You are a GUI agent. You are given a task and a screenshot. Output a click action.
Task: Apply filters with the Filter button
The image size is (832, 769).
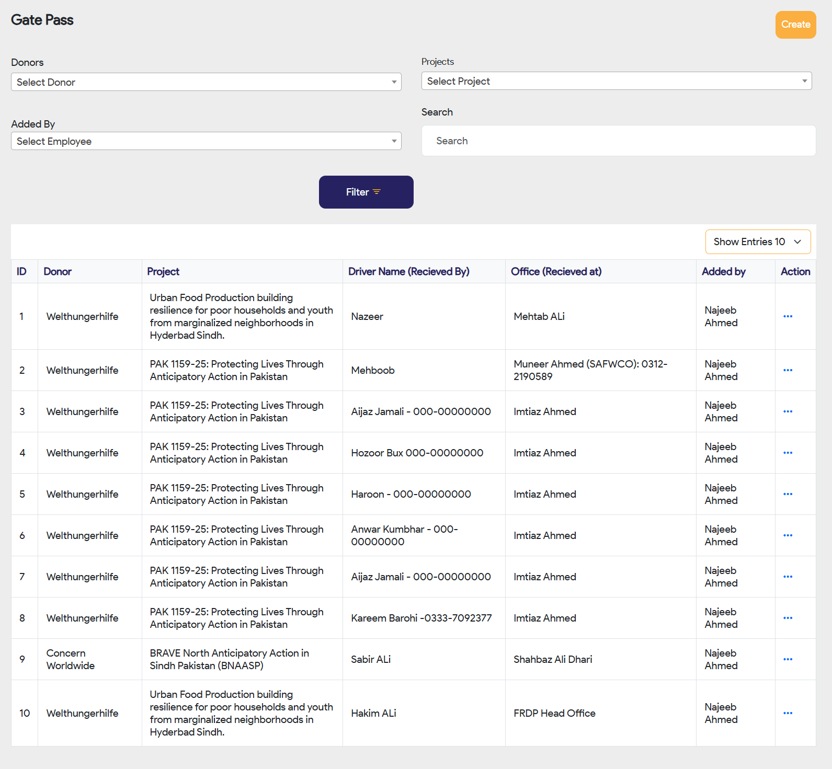click(x=366, y=192)
